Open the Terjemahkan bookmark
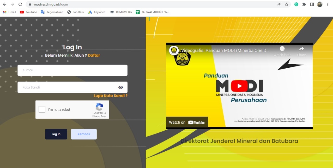 [x=52, y=12]
